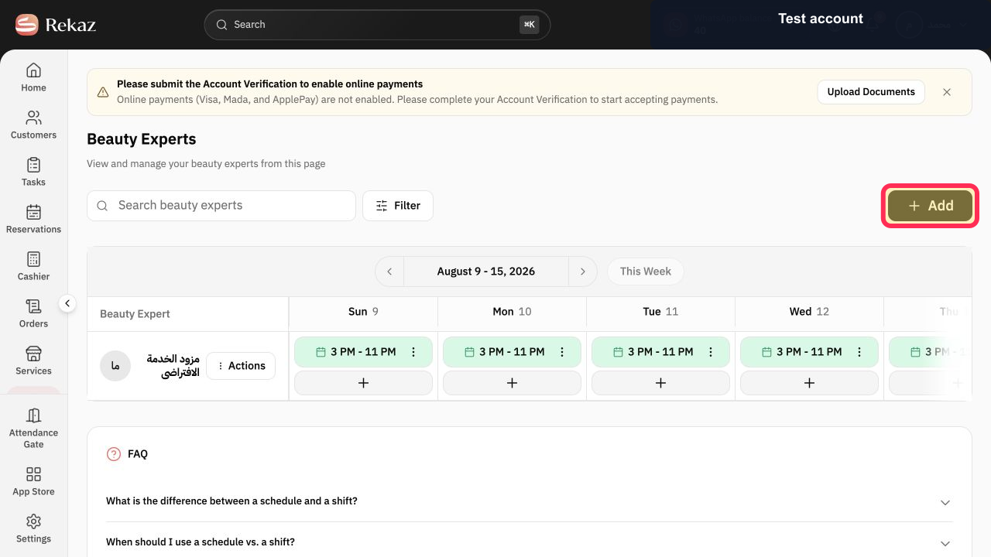Click the Add beauty expert button
This screenshot has height=557, width=991.
(930, 206)
